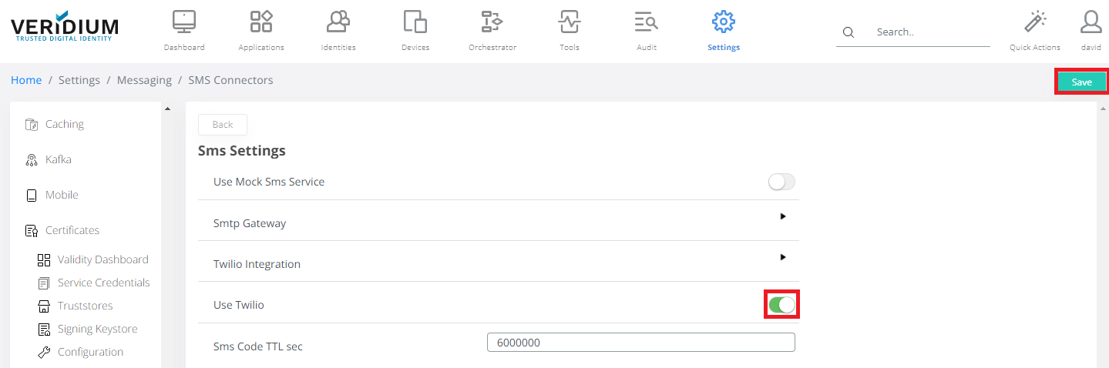Screen dimensions: 1109x368
Task: Follow the Home breadcrumb link
Action: pyautogui.click(x=26, y=80)
